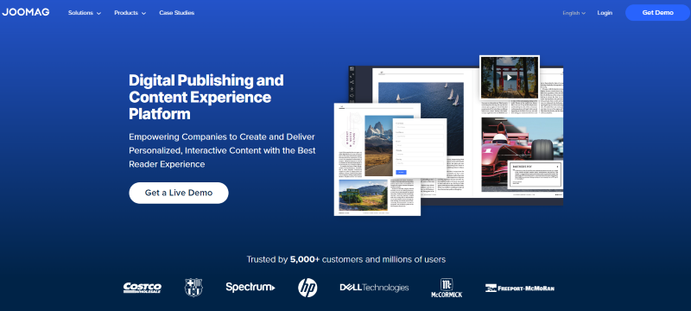Open the Case Studies menu item
The height and width of the screenshot is (311, 691).
click(177, 13)
